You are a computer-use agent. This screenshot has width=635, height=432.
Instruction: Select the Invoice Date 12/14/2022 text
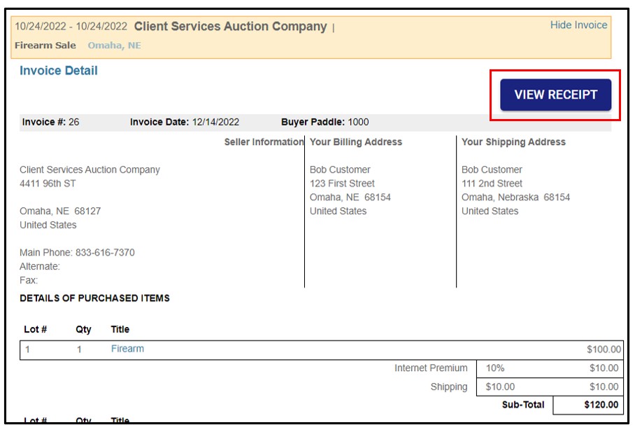pyautogui.click(x=185, y=122)
